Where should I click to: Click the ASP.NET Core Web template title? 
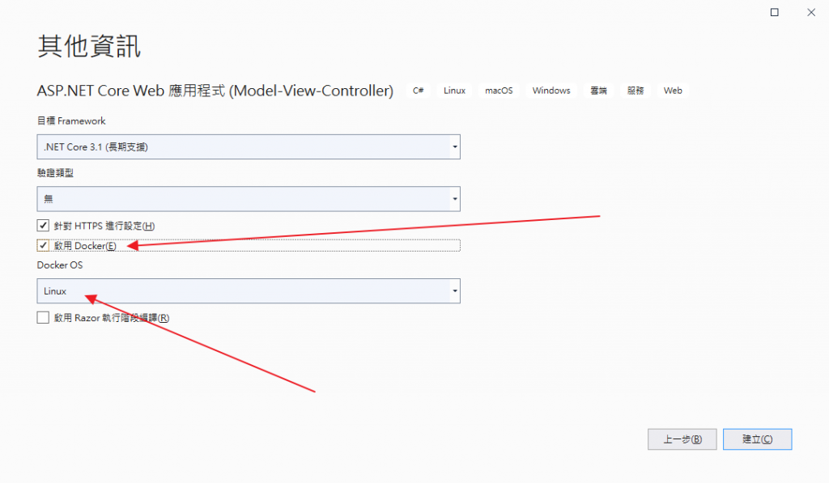point(215,91)
